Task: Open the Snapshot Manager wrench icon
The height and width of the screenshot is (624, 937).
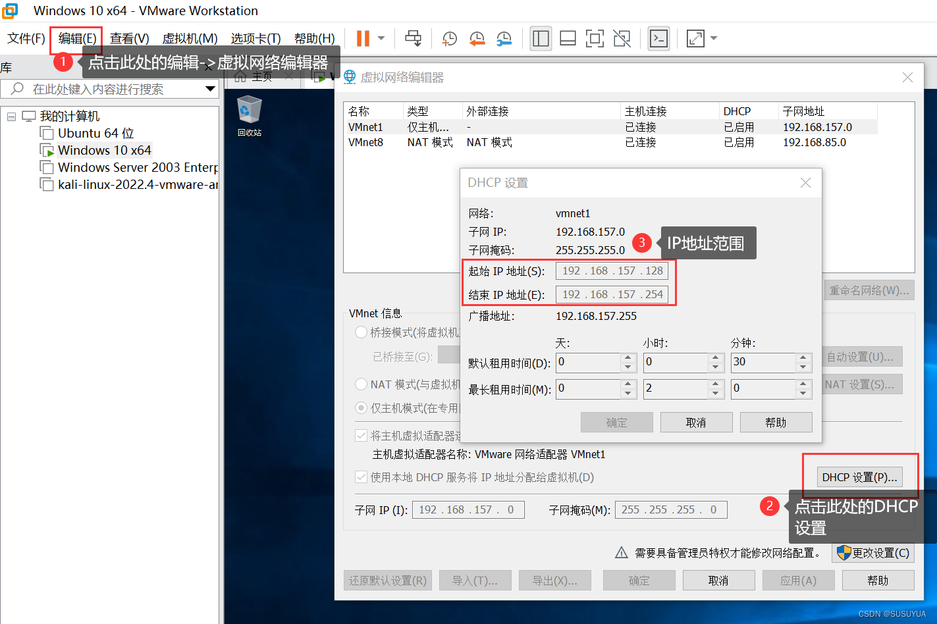Action: click(504, 39)
